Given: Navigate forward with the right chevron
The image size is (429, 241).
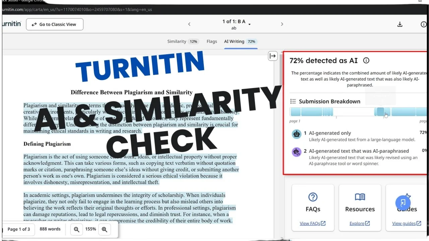Looking at the screenshot, I should [x=282, y=24].
